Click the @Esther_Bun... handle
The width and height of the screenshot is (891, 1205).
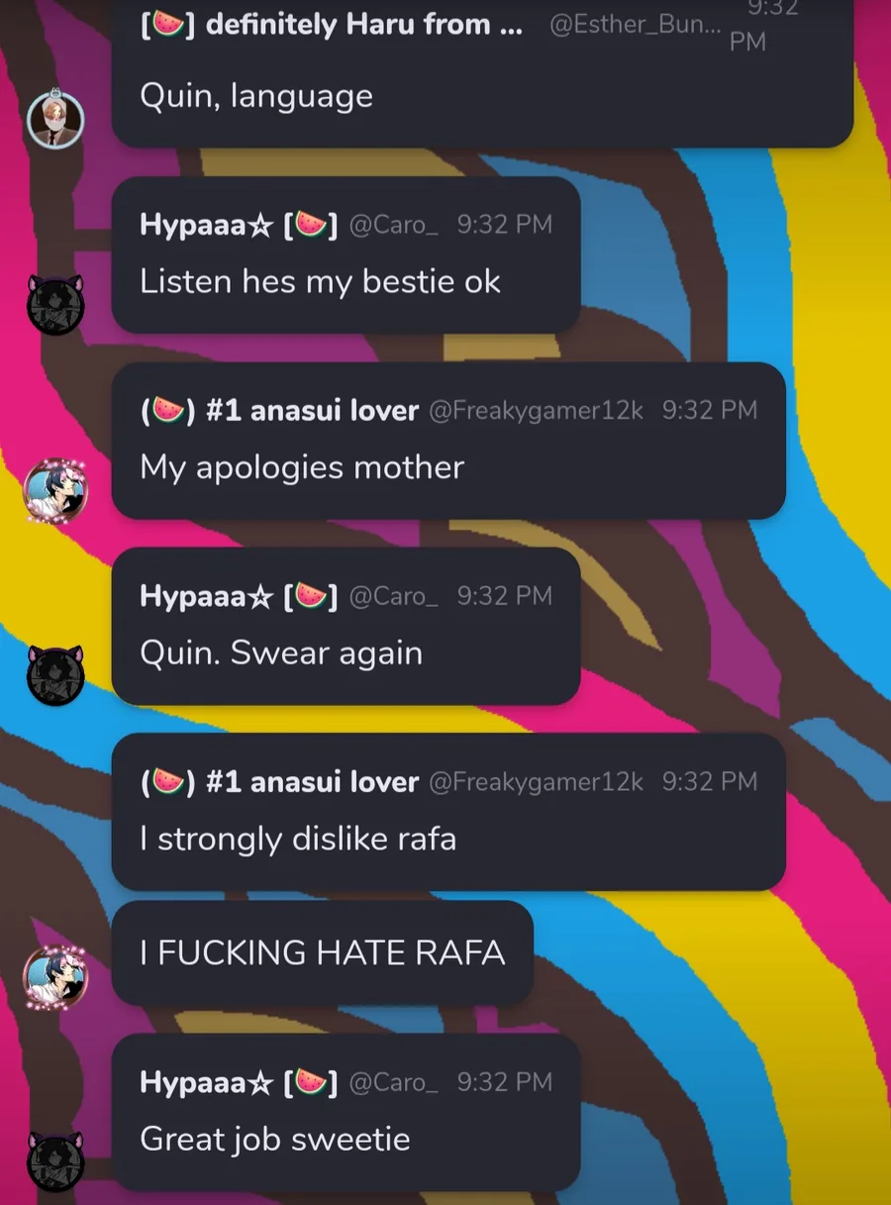click(635, 26)
